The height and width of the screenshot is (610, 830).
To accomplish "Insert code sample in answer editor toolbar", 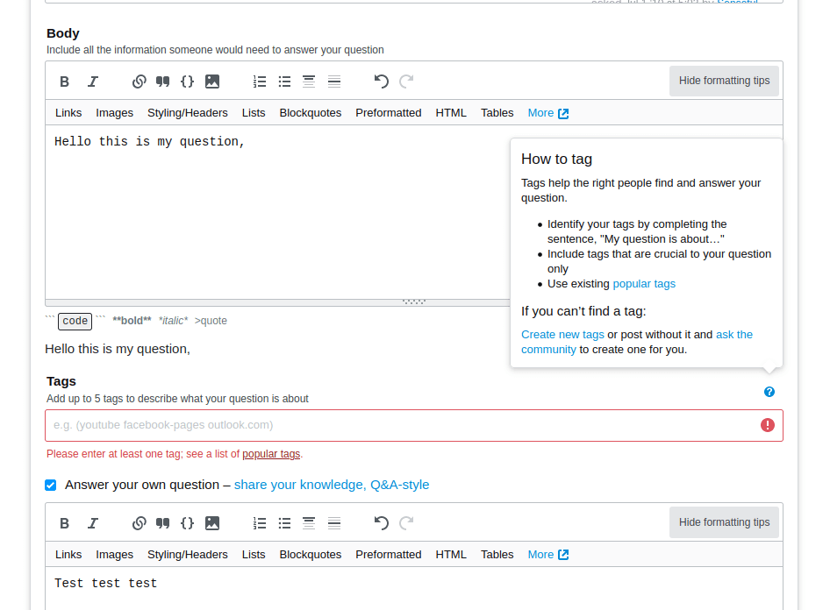I will click(187, 523).
